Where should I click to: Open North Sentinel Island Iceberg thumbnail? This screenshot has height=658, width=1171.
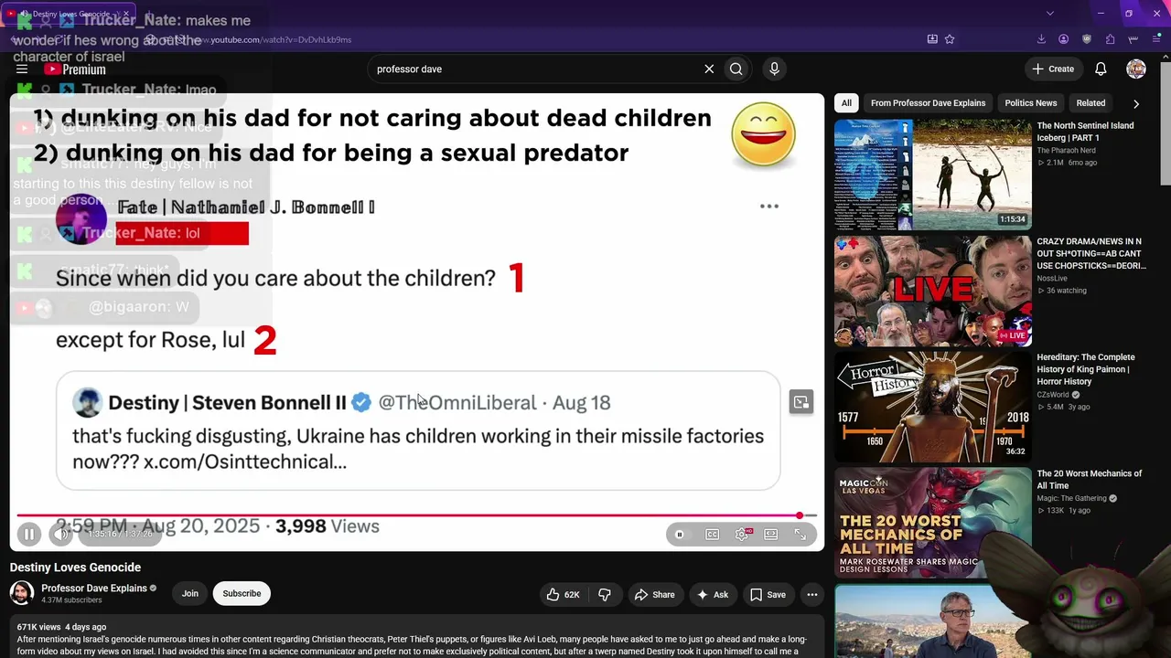933,174
